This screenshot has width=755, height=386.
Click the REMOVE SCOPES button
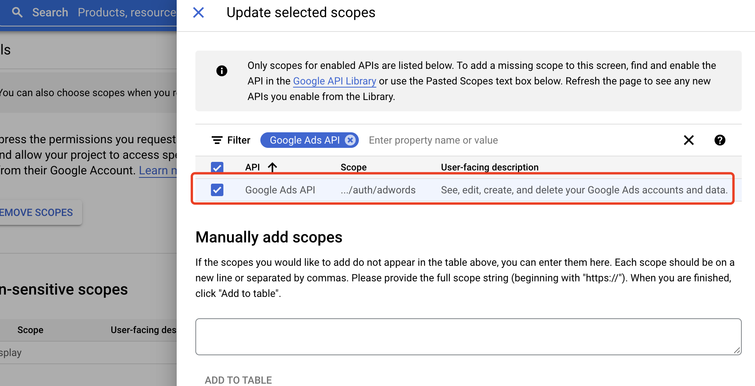36,212
